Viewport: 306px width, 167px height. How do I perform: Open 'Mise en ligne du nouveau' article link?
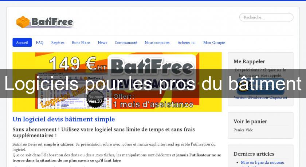tap(262, 162)
